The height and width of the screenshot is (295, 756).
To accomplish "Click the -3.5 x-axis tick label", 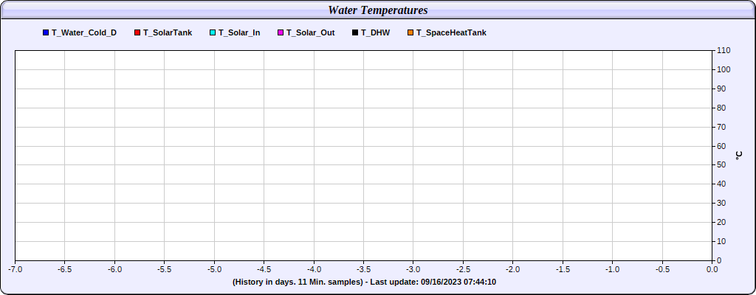I will coord(363,269).
